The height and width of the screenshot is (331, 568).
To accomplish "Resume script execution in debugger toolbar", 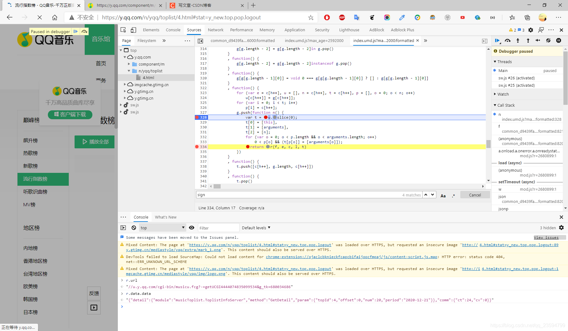I will click(497, 40).
